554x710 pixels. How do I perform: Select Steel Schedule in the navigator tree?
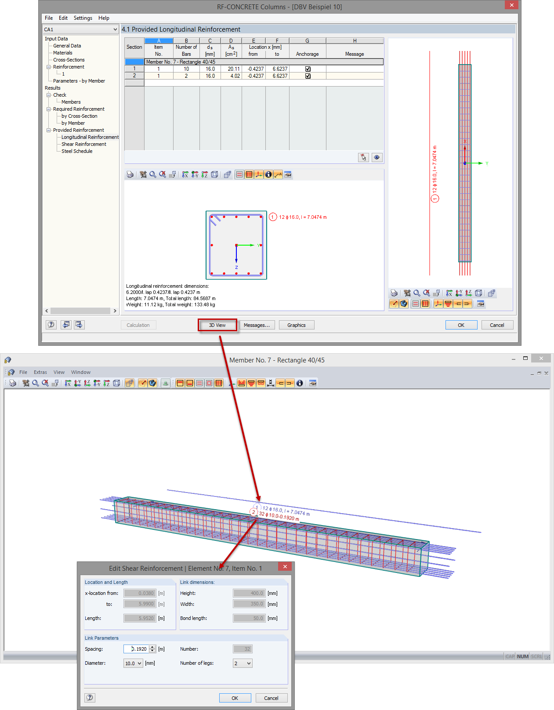tap(77, 151)
